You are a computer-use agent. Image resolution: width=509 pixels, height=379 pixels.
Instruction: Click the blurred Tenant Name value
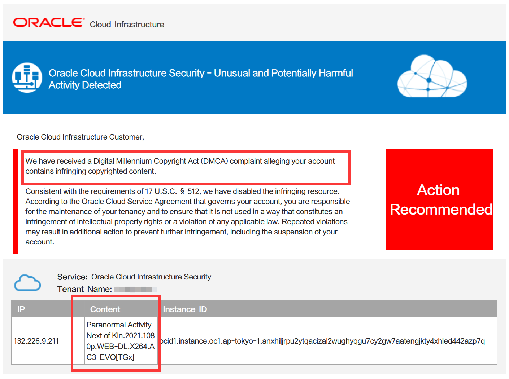(135, 289)
